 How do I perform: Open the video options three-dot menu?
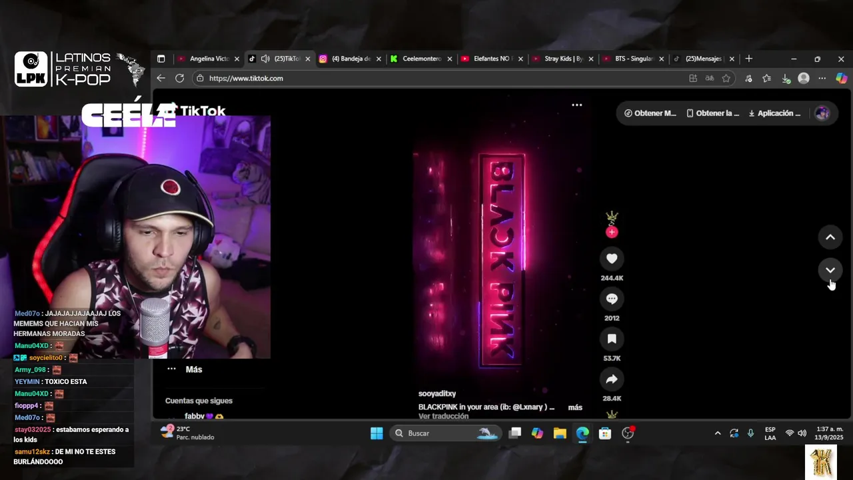(x=577, y=105)
